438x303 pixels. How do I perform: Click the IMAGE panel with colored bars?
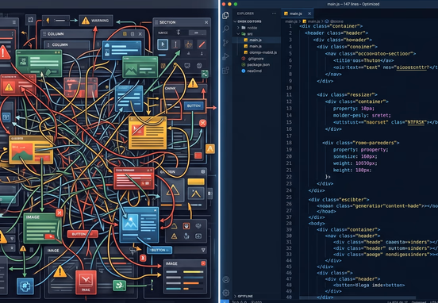point(185,277)
